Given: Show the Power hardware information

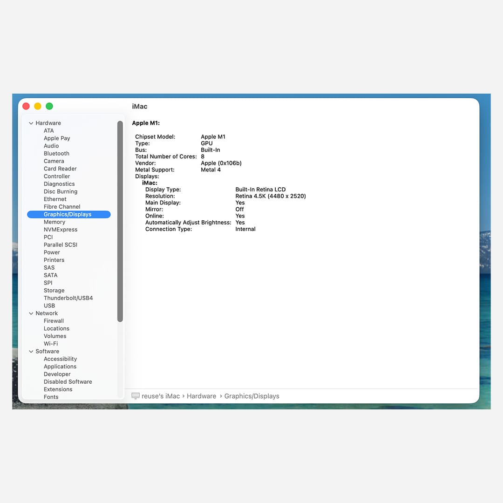Looking at the screenshot, I should click(52, 252).
